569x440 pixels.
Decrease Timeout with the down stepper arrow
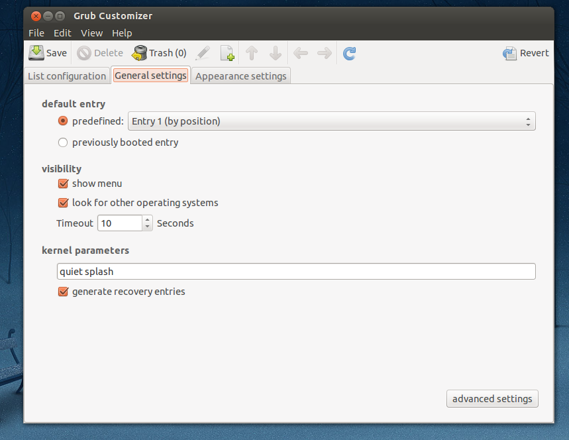[147, 227]
